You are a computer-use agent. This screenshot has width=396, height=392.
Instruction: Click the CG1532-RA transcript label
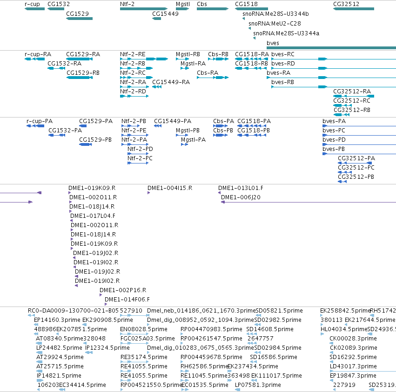64,64
